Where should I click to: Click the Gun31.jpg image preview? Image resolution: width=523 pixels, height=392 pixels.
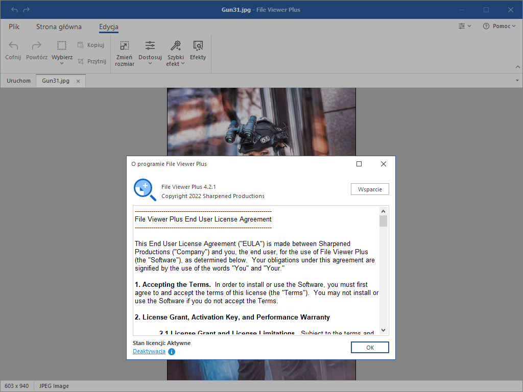click(x=261, y=121)
